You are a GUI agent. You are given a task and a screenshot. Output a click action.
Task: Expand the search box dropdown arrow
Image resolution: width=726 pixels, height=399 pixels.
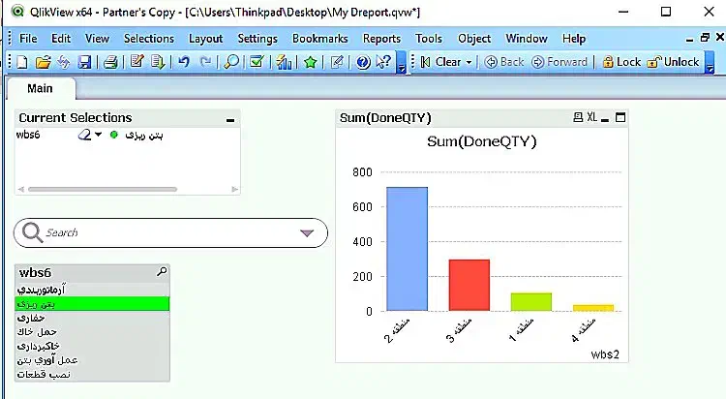point(308,233)
